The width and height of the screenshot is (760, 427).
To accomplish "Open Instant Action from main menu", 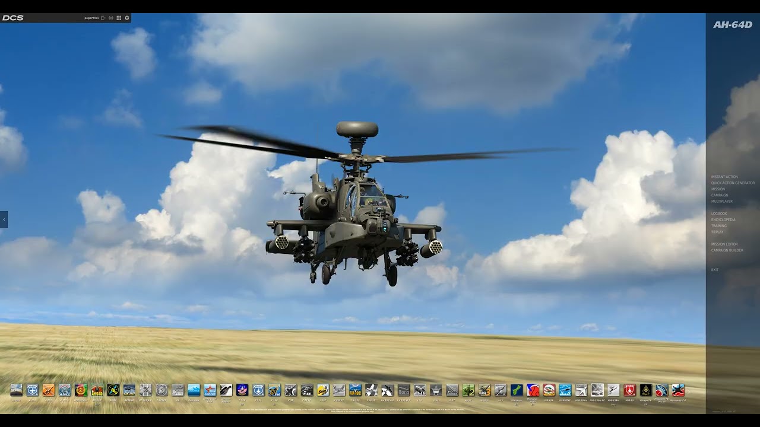I will coord(724,177).
